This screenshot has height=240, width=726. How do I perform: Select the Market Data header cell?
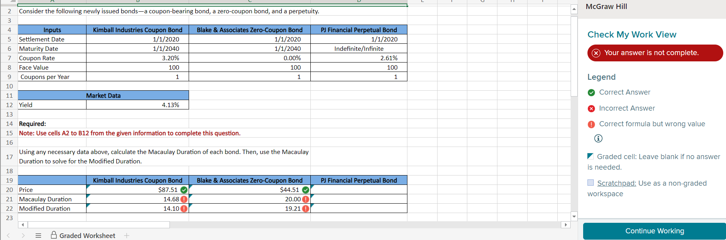103,95
